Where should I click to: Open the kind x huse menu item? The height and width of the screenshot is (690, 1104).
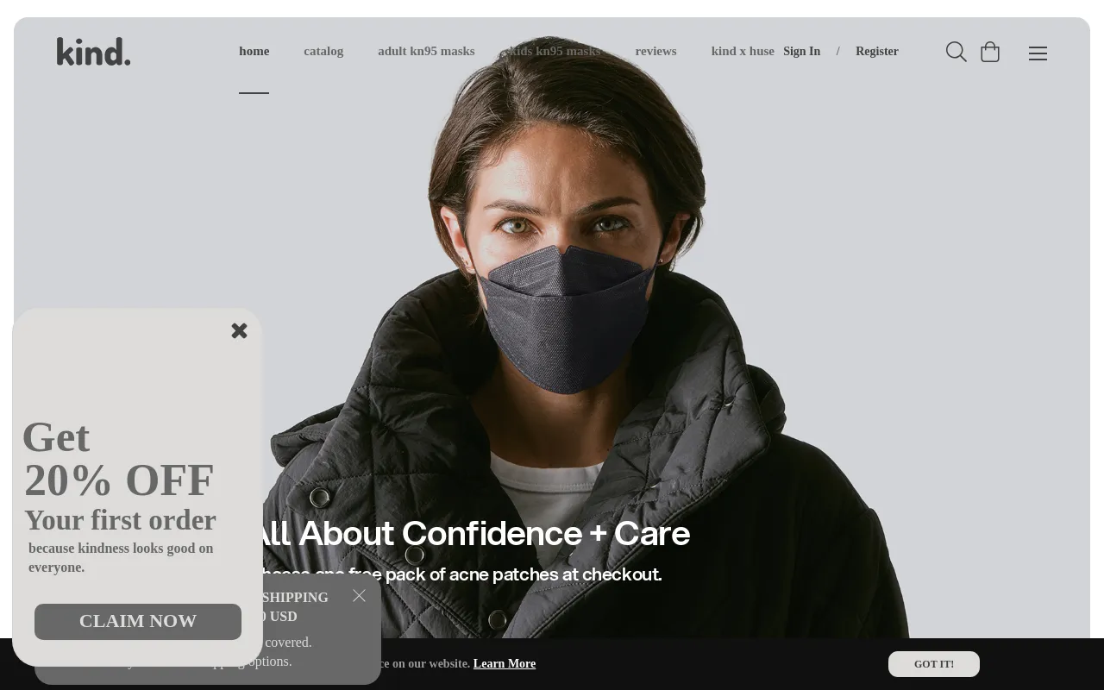coord(743,51)
